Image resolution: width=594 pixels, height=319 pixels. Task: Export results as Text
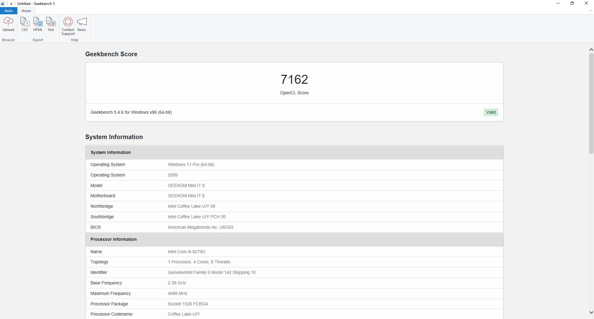(51, 24)
